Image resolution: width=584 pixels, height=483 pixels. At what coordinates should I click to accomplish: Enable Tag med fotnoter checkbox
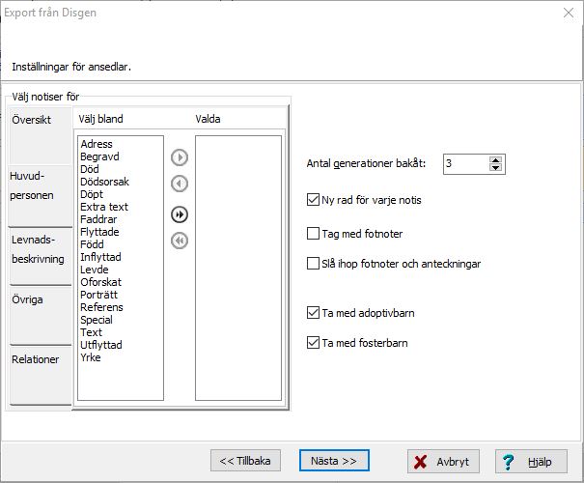[313, 234]
